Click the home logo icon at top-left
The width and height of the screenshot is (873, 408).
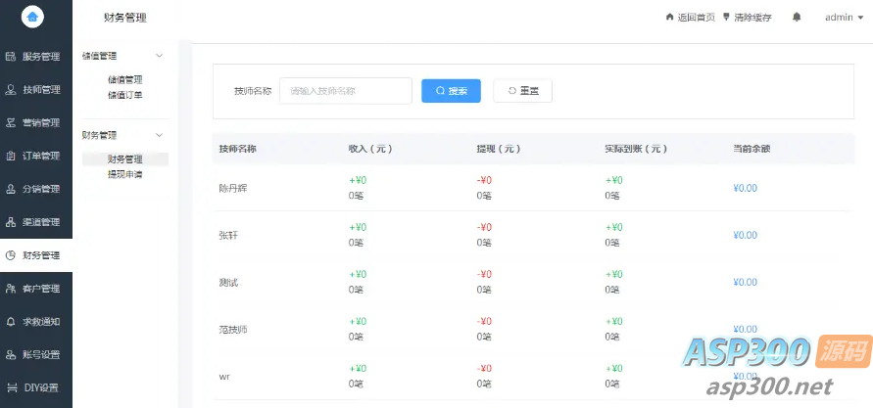pos(34,17)
